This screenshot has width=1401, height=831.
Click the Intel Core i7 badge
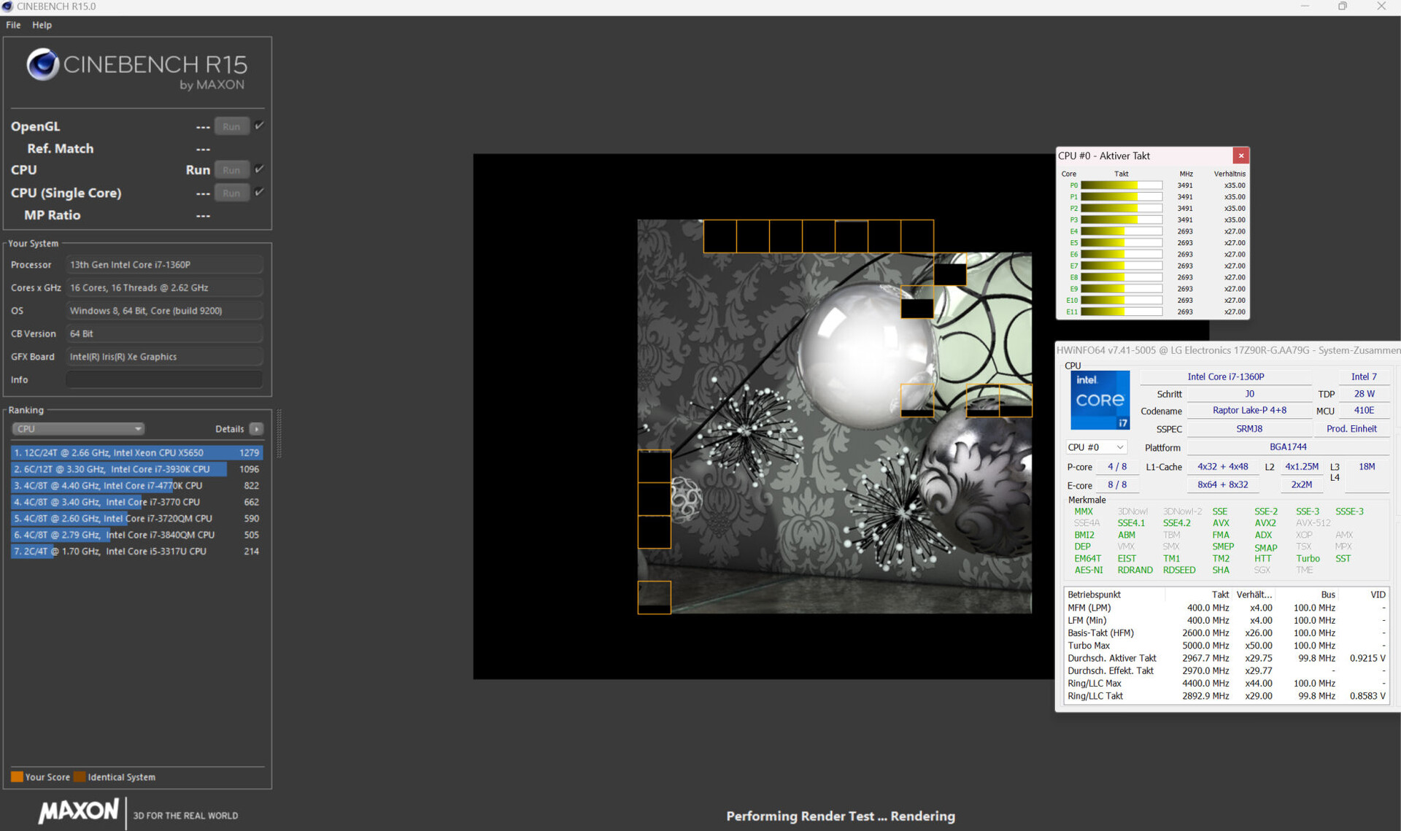(x=1100, y=400)
